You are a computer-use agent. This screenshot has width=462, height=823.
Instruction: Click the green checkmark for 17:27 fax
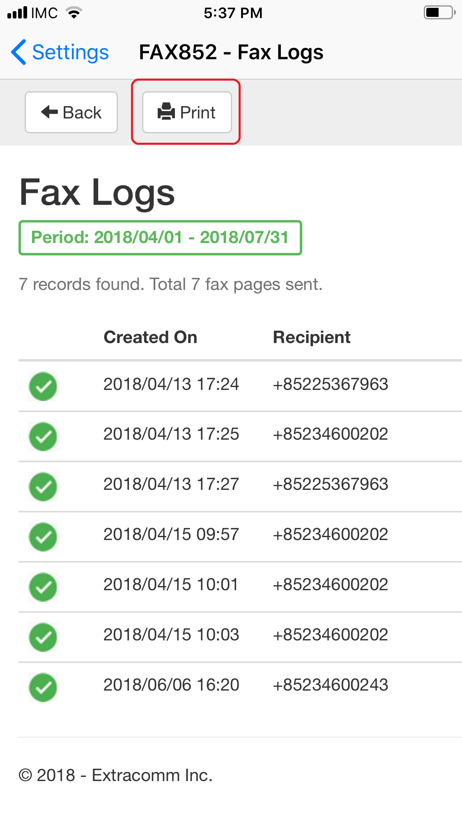(43, 487)
